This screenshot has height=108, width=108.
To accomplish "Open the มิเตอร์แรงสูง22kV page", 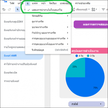I will coord(13,22).
